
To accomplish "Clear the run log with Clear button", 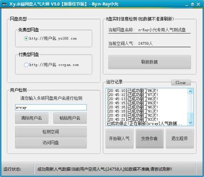I will (181, 83).
